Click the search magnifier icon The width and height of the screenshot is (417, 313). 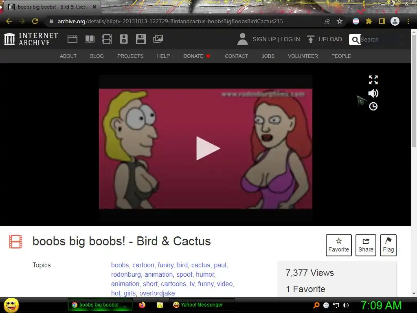355,40
